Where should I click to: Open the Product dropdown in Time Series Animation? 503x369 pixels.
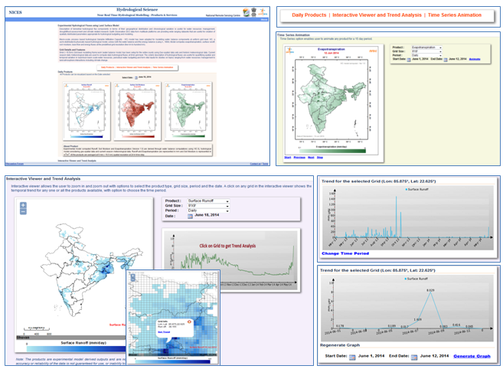click(426, 47)
